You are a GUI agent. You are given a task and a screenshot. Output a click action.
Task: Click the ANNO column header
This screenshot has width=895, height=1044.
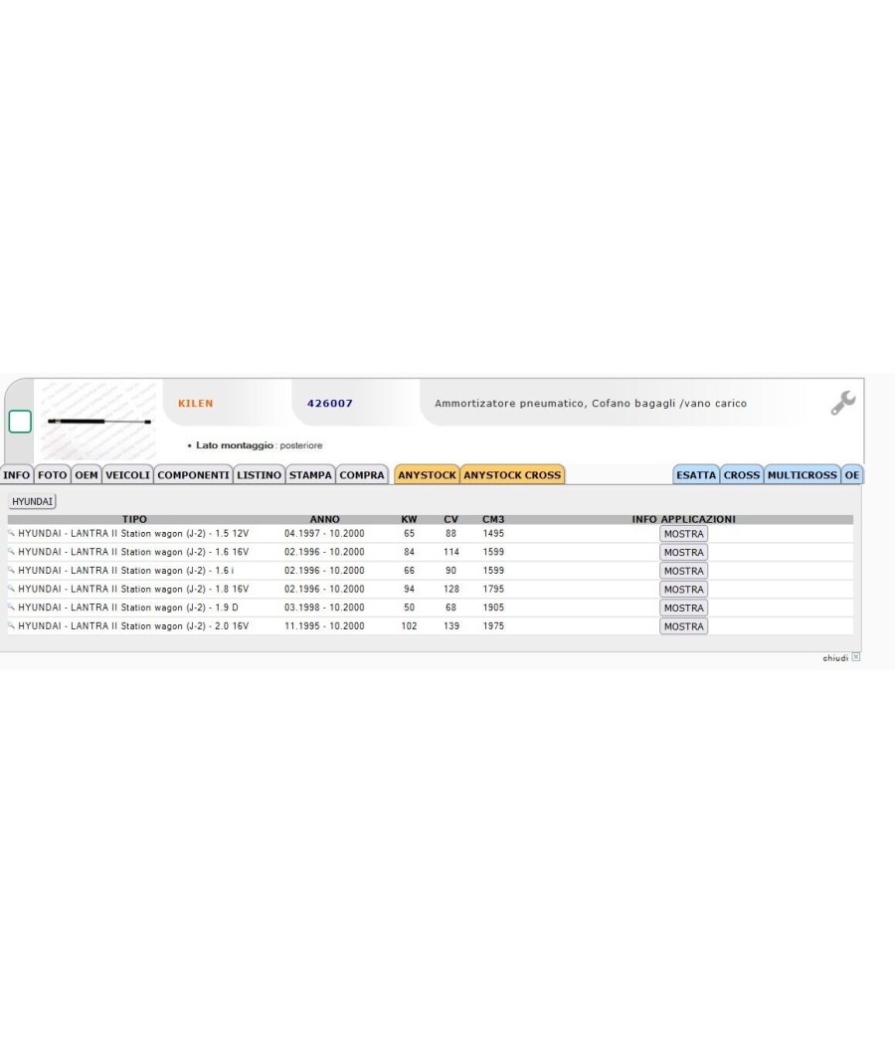coord(325,519)
